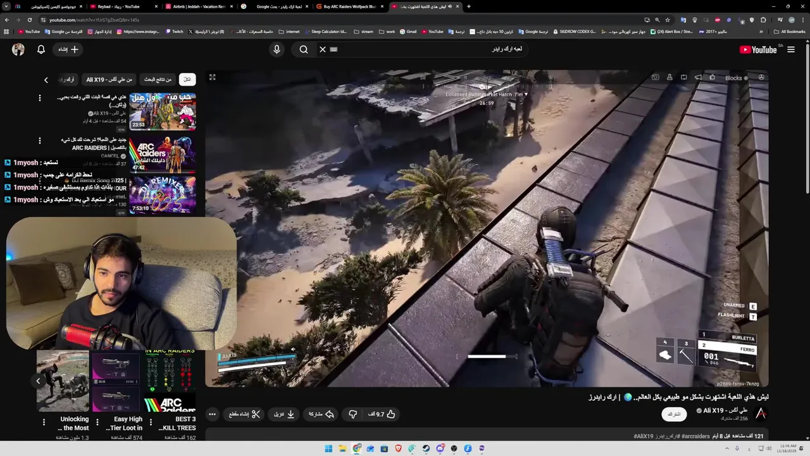Open Steam from the taskbar
The width and height of the screenshot is (810, 456).
click(x=426, y=448)
